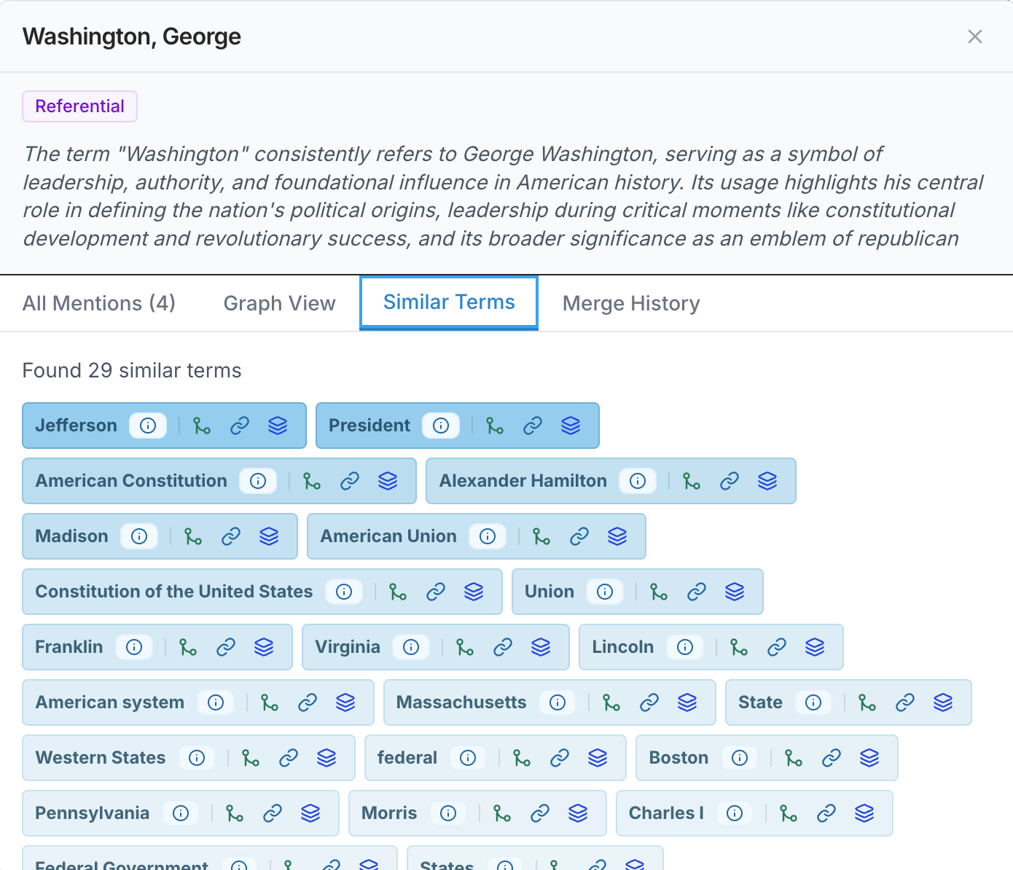The image size is (1013, 870).
Task: Click the merge layers icon on Lincoln chip
Action: click(815, 647)
